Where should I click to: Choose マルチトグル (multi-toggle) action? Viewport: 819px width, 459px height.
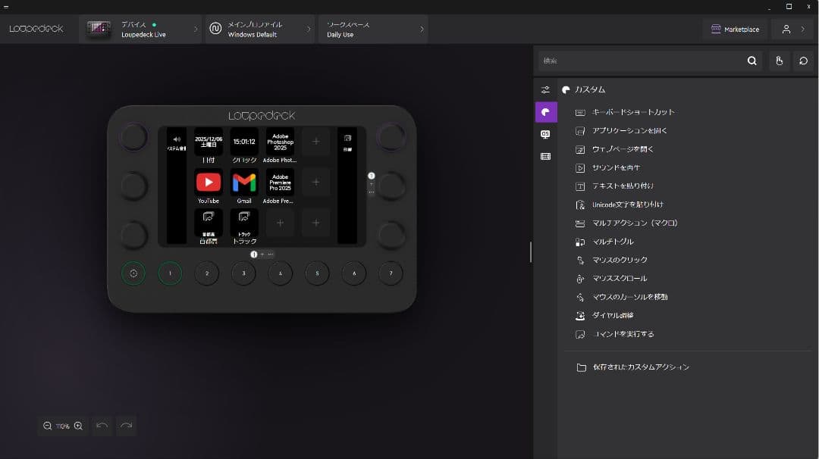pos(613,242)
